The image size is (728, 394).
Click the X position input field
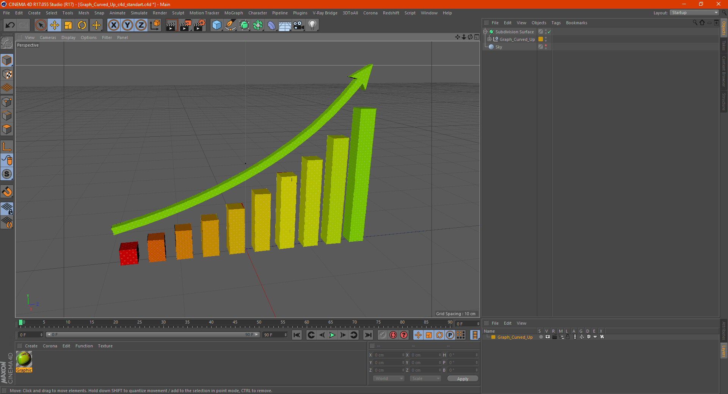tap(389, 355)
